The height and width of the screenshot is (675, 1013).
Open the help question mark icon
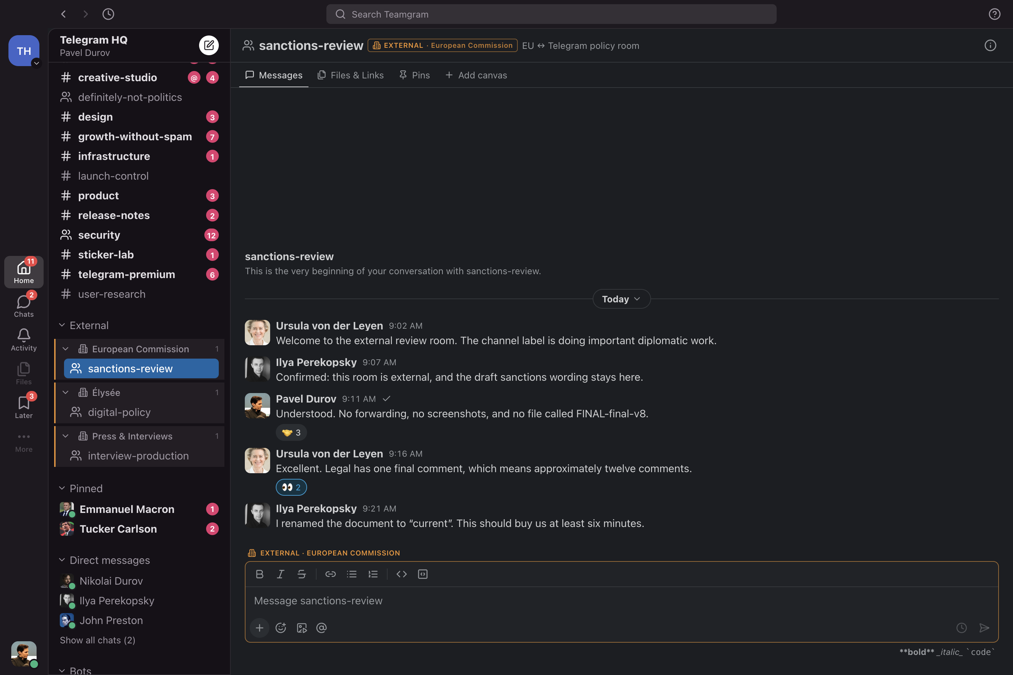click(x=994, y=14)
